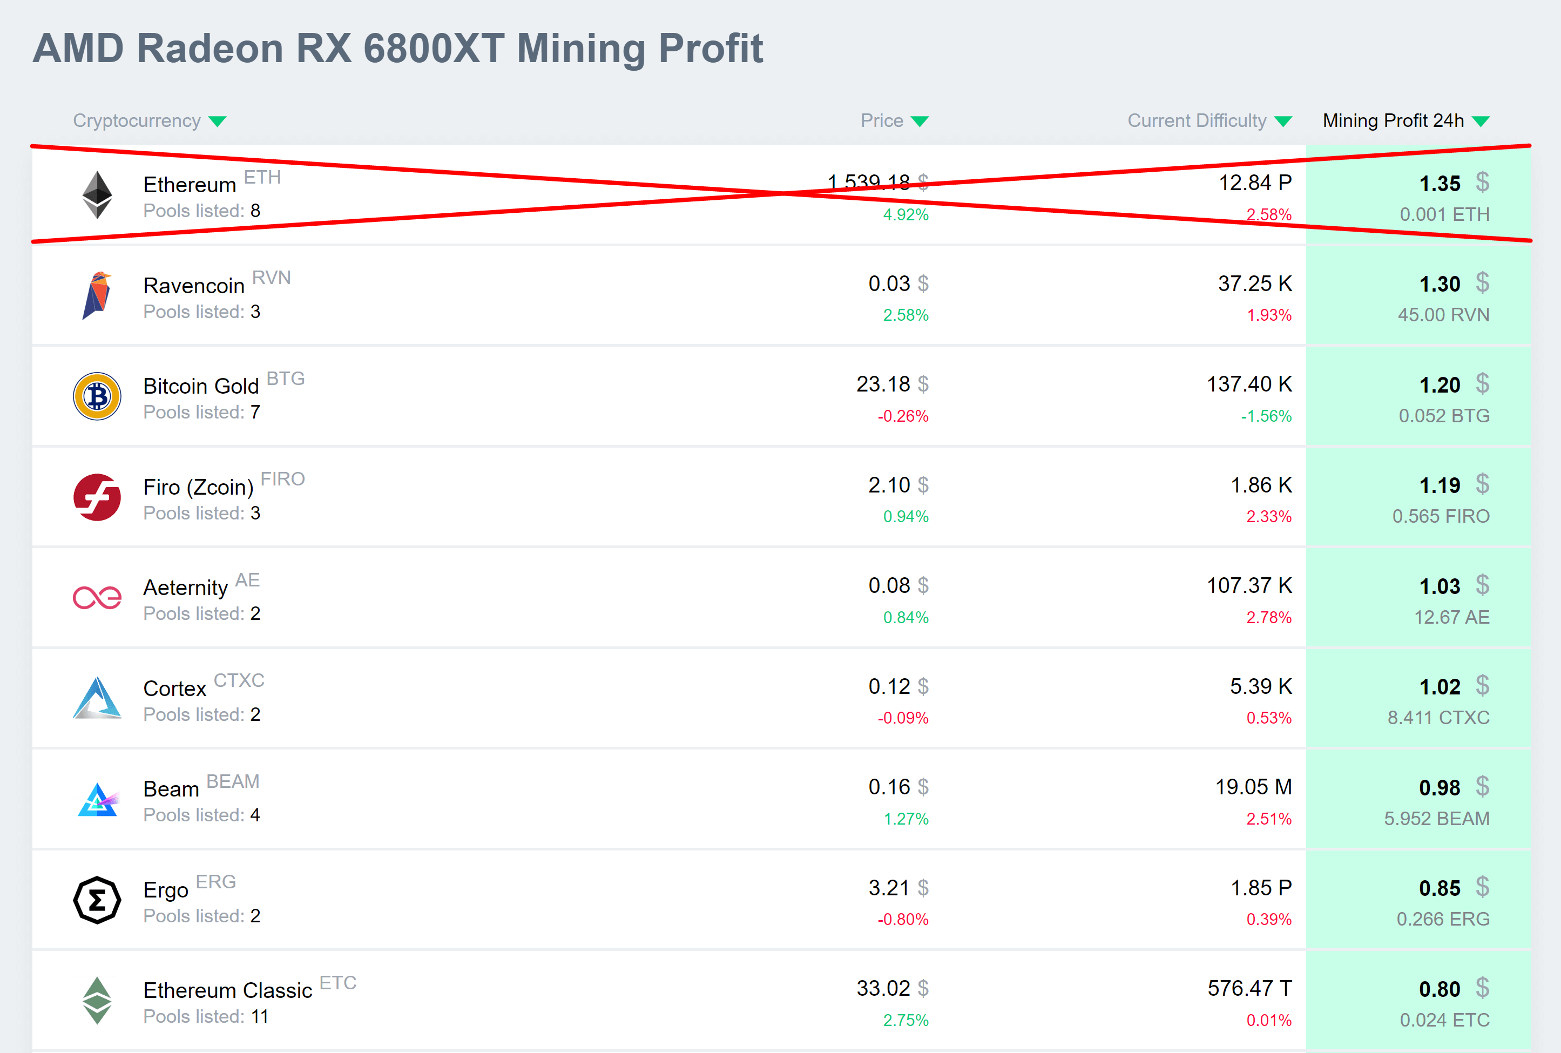Select the Cortex triangle icon
The image size is (1561, 1053).
[97, 698]
